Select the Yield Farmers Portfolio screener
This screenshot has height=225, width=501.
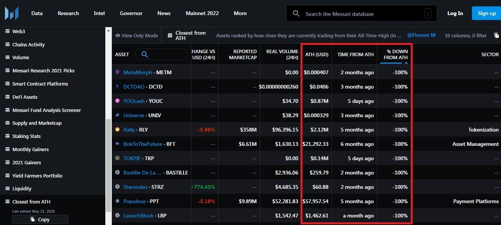(x=37, y=176)
